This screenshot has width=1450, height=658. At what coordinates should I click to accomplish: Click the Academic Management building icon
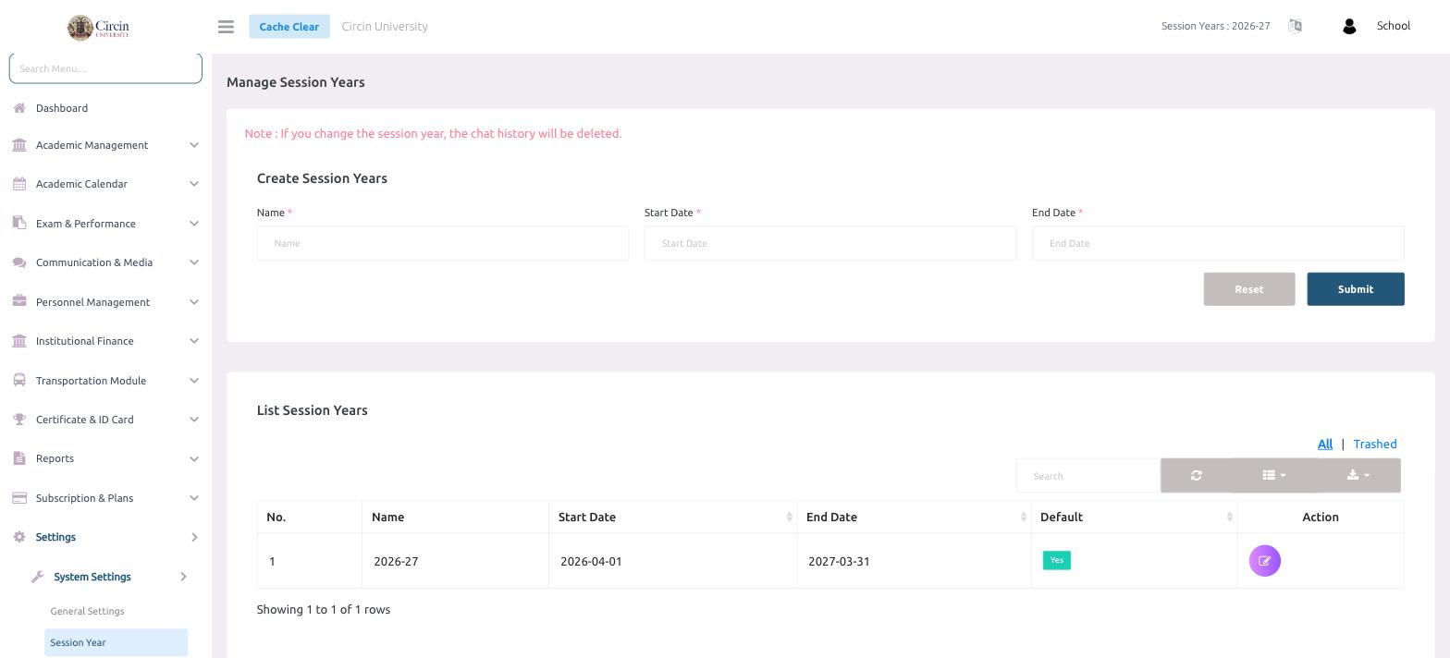[19, 145]
